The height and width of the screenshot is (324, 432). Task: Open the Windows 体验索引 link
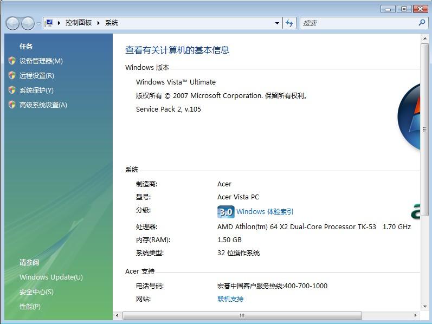point(265,212)
